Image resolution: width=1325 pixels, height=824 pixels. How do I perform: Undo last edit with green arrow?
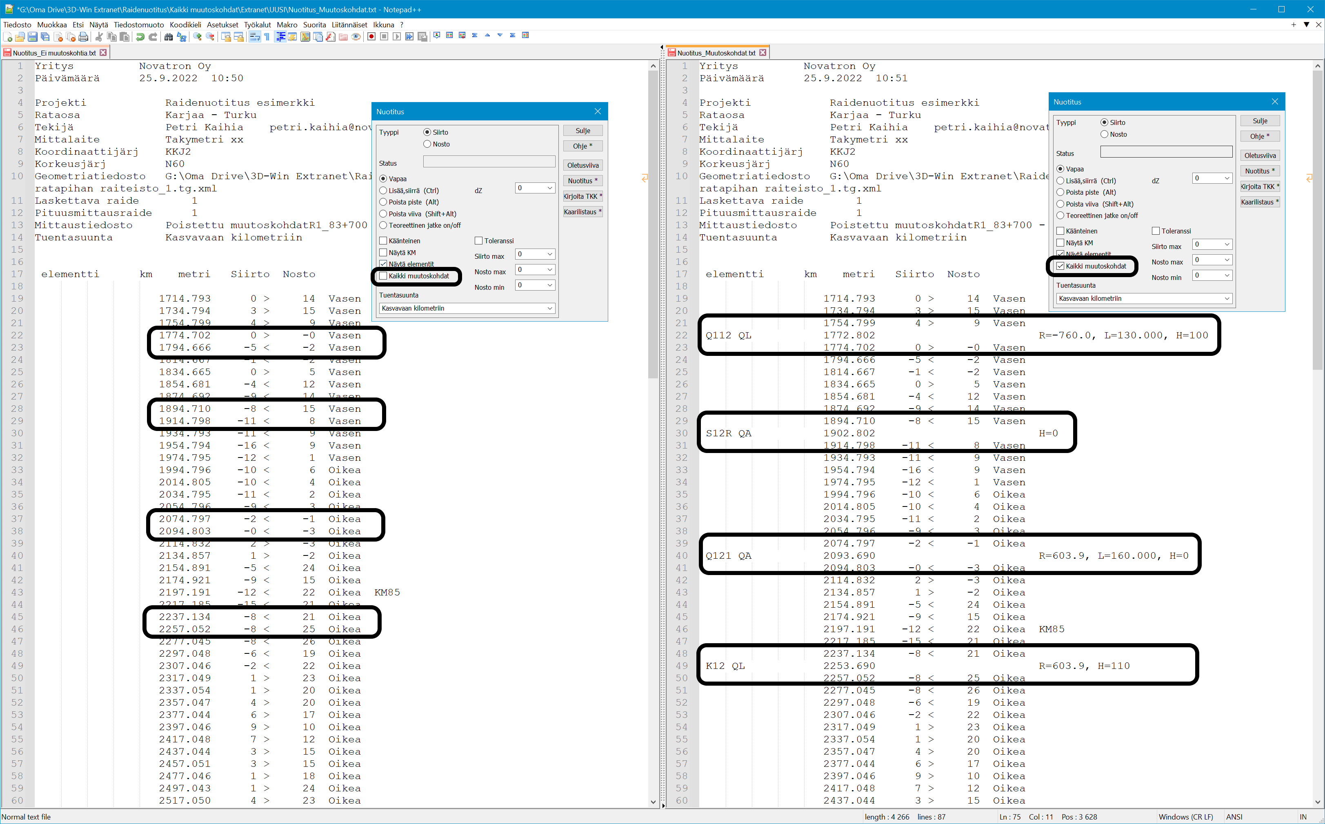tap(140, 36)
